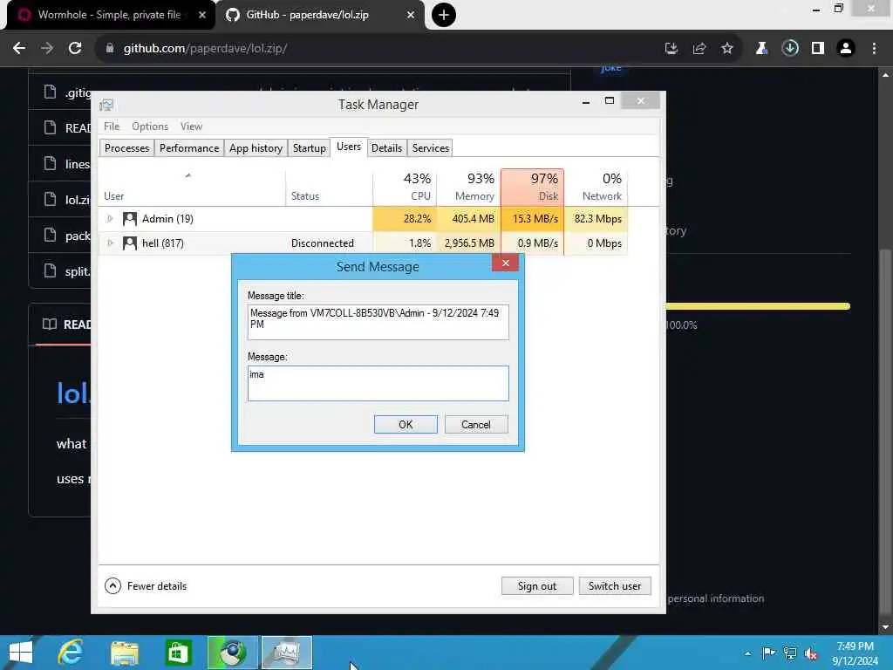Cancel the Send Message dialog
Viewport: 893px width, 670px height.
(476, 425)
